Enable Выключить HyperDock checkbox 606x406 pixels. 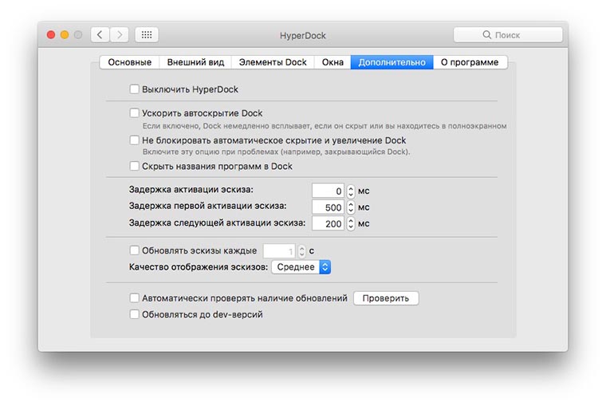[x=134, y=89]
